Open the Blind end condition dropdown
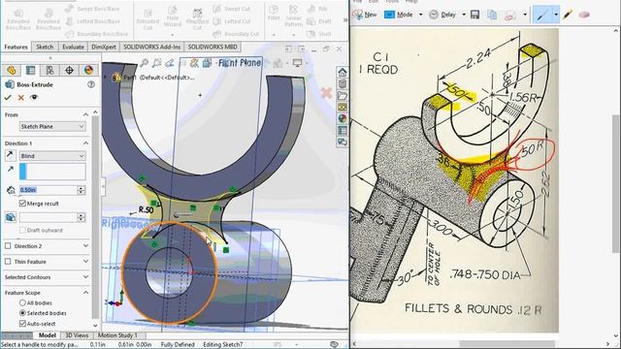Viewport: 621px width, 349px height. [52, 156]
